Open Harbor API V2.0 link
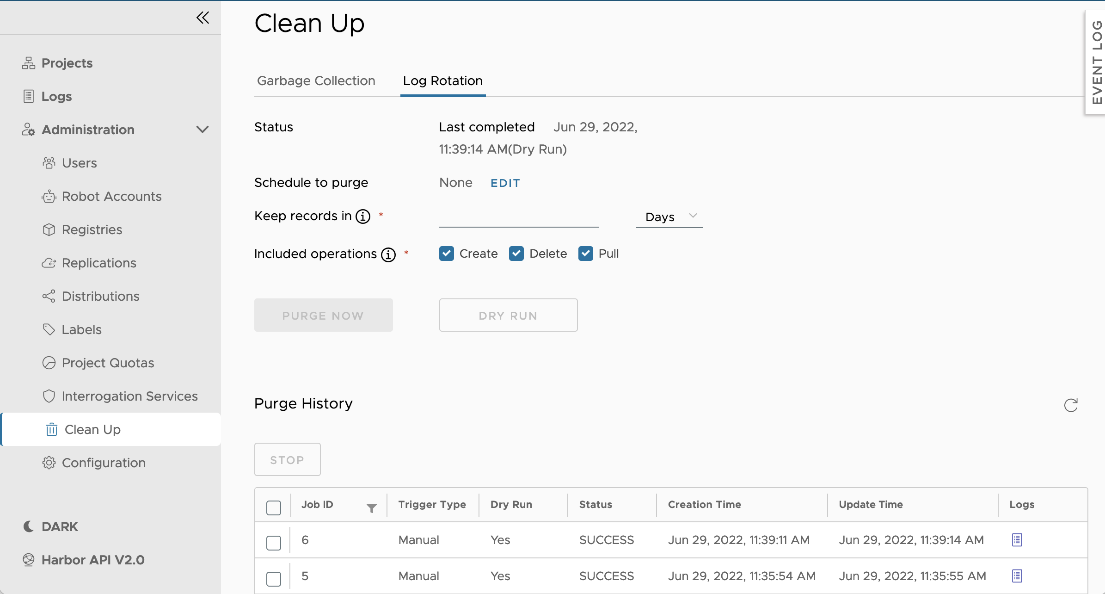The width and height of the screenshot is (1105, 594). [93, 560]
